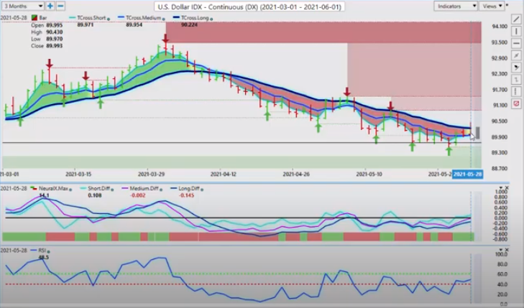
Task: Toggle the TCross.Medium indicator legend
Action: point(142,17)
